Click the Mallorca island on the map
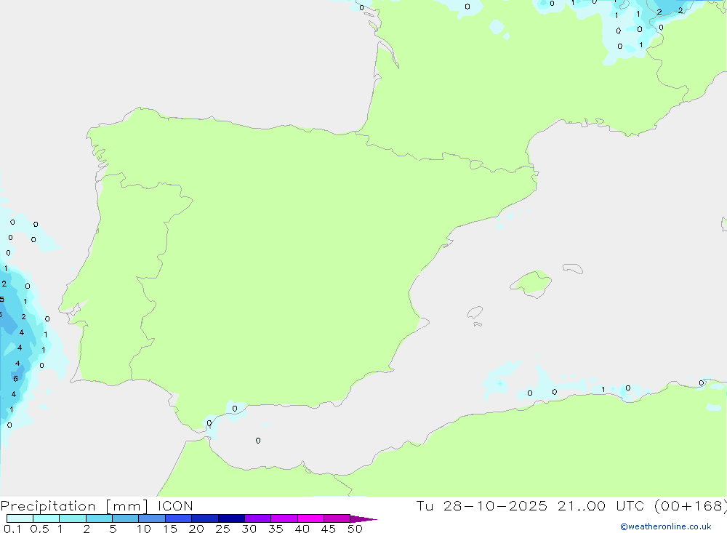 tap(531, 283)
